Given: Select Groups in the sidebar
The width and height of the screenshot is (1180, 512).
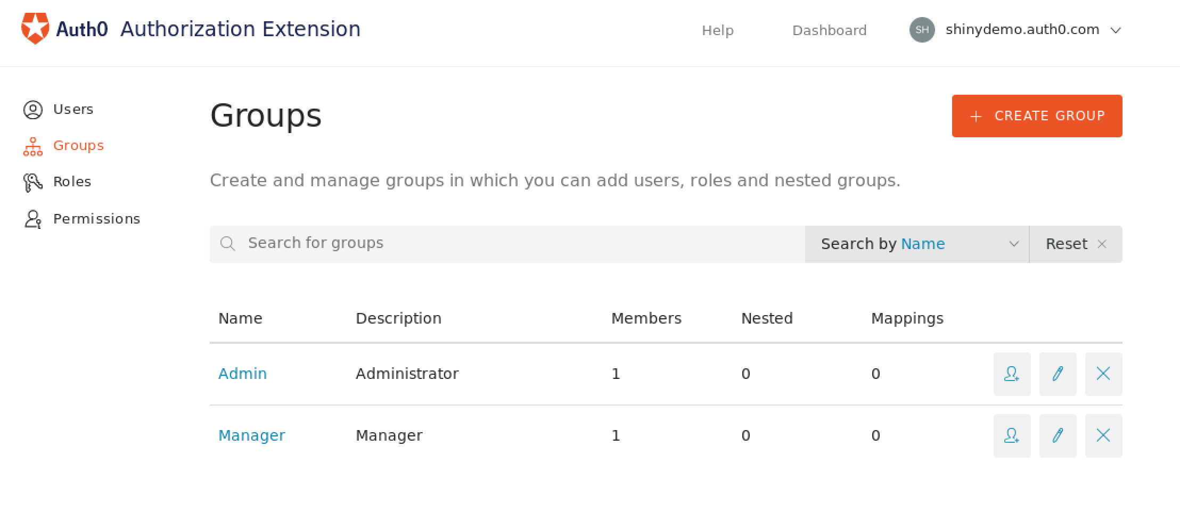Looking at the screenshot, I should [78, 146].
